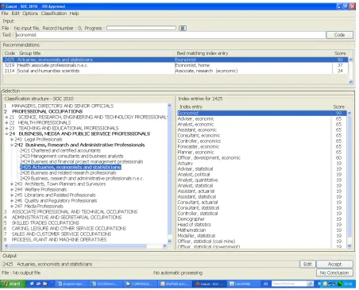Select 2429 Business, research and administrative n.e.c.
359x290 pixels.
point(82,178)
